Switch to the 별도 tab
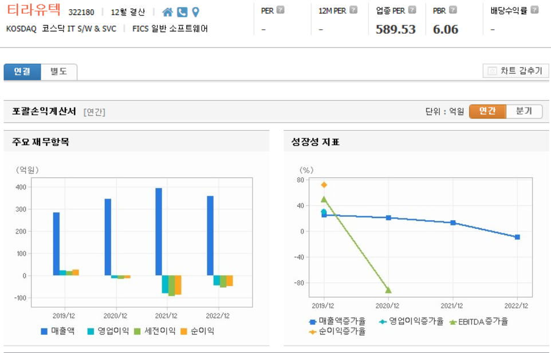 pos(59,72)
